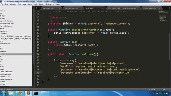Open the Windows Start button
This screenshot has width=171, height=96.
3,93
